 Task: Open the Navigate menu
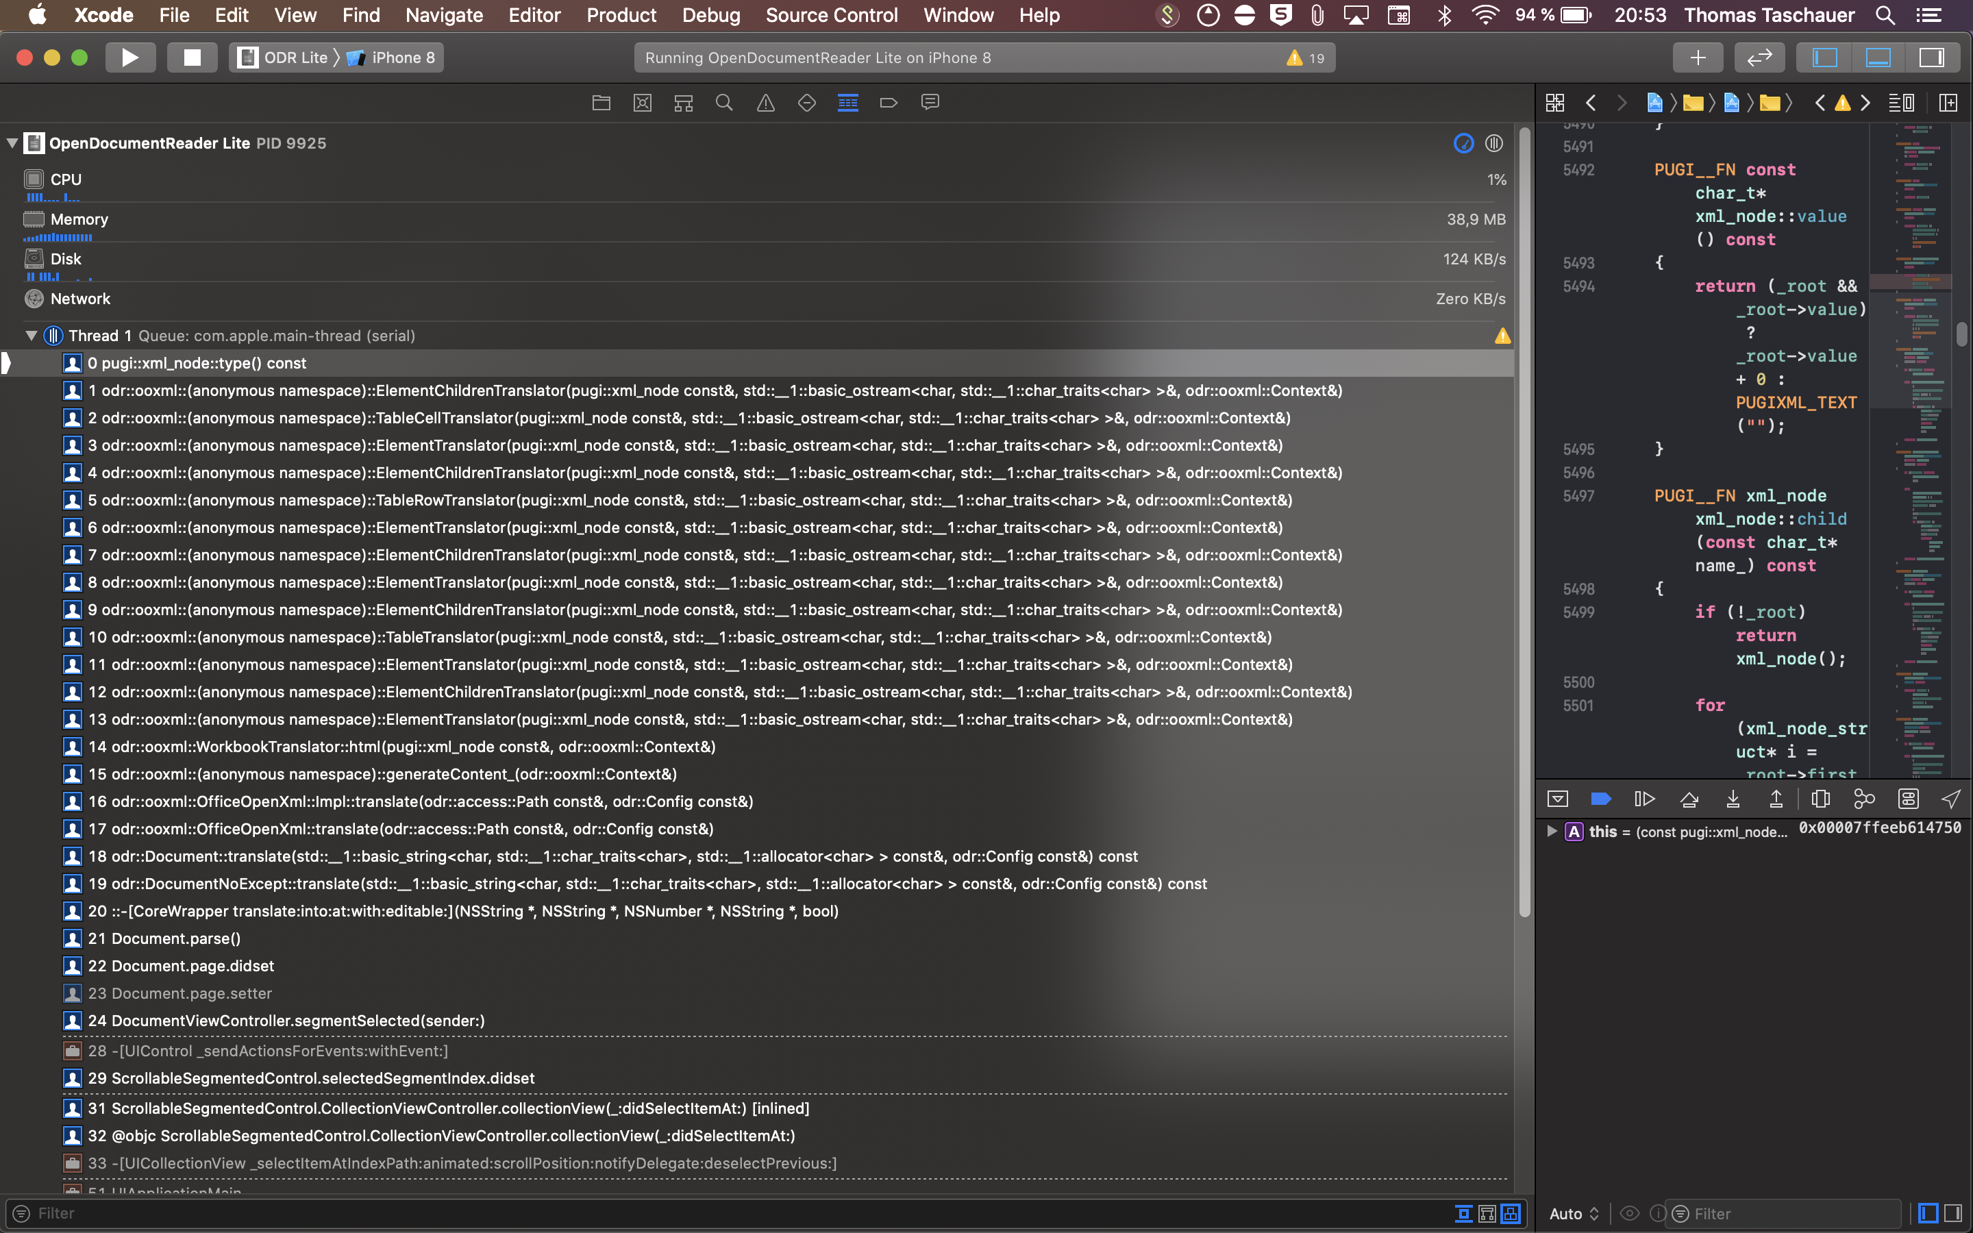pyautogui.click(x=445, y=14)
